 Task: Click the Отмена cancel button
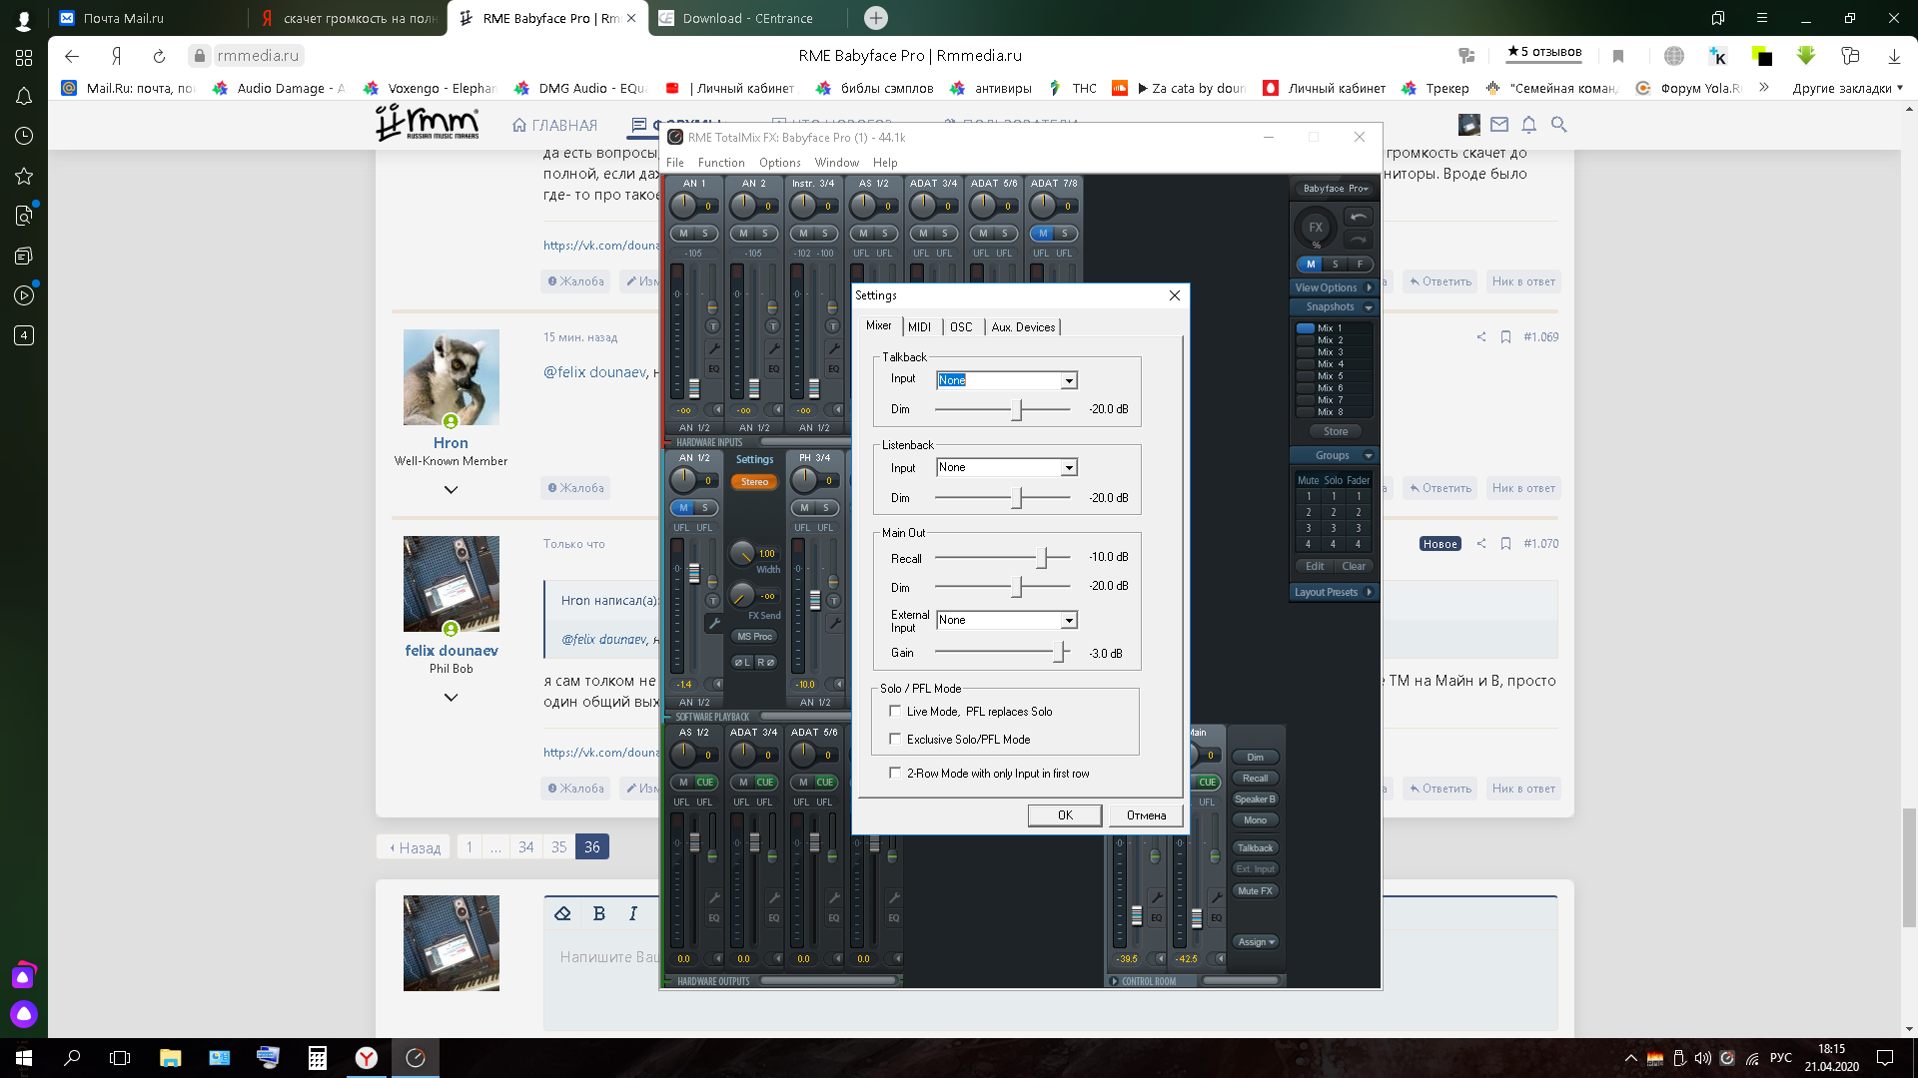(x=1146, y=815)
